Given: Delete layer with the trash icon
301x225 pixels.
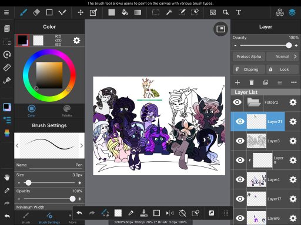Looking at the screenshot, I should pos(252,83).
